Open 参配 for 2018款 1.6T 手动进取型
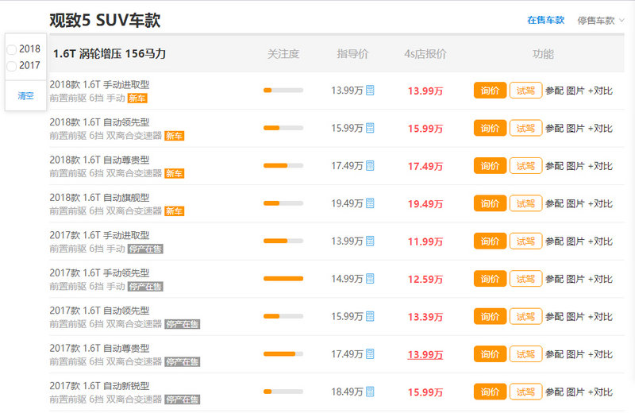The height and width of the screenshot is (417, 635). coord(554,91)
